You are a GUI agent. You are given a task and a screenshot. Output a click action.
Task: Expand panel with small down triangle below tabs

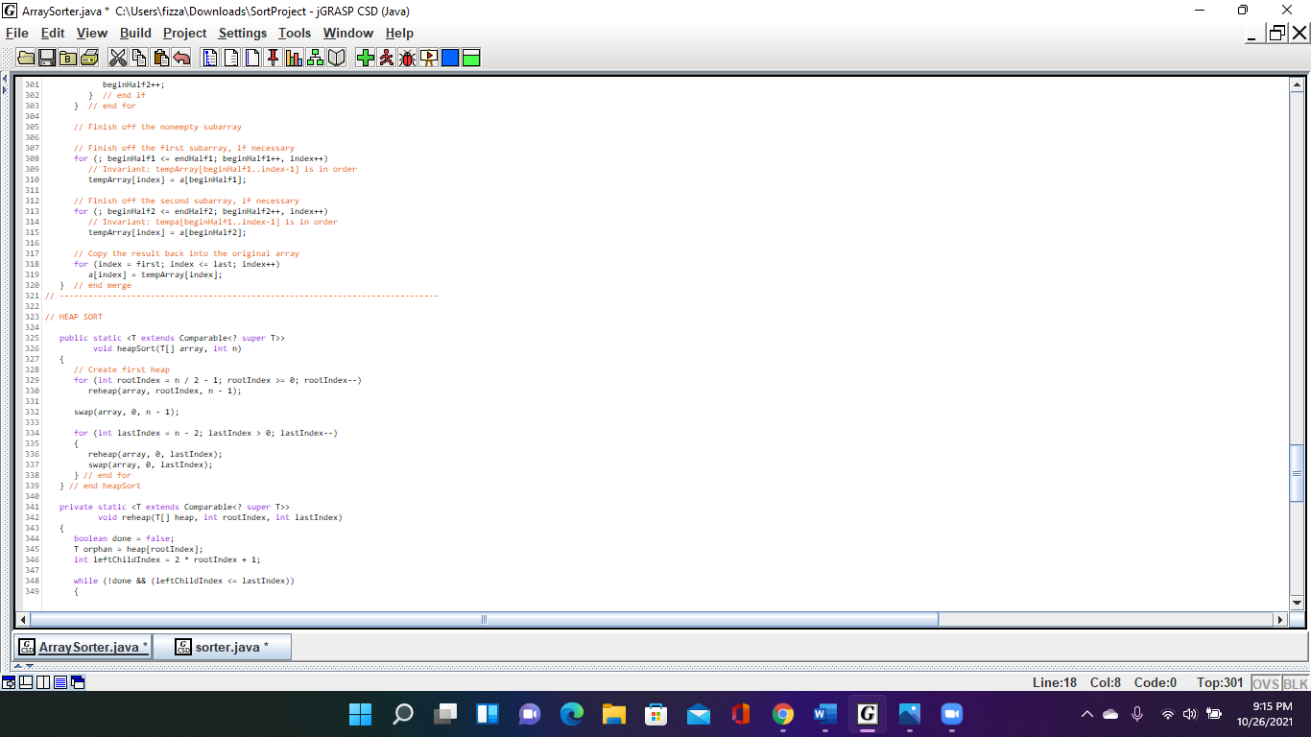tap(30, 666)
